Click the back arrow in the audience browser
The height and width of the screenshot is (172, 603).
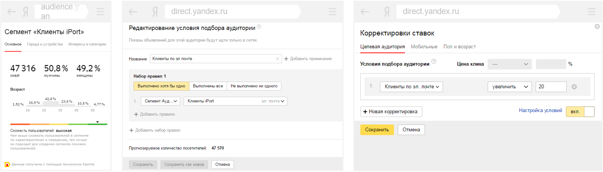pyautogui.click(x=12, y=12)
